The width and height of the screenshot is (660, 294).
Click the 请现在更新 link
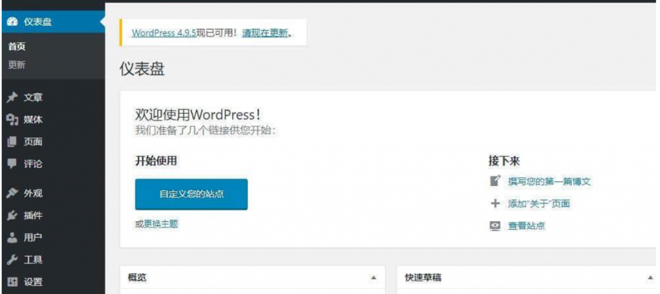click(265, 33)
